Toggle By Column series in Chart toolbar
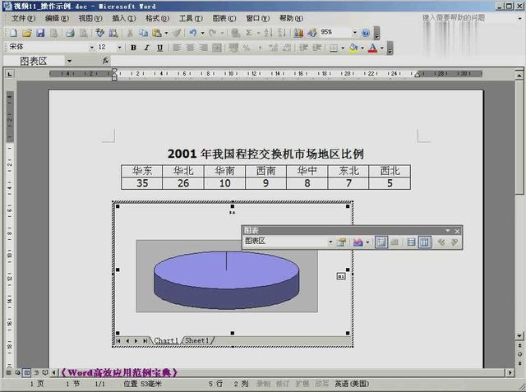Screen dimensions: 526x392 (x=424, y=242)
